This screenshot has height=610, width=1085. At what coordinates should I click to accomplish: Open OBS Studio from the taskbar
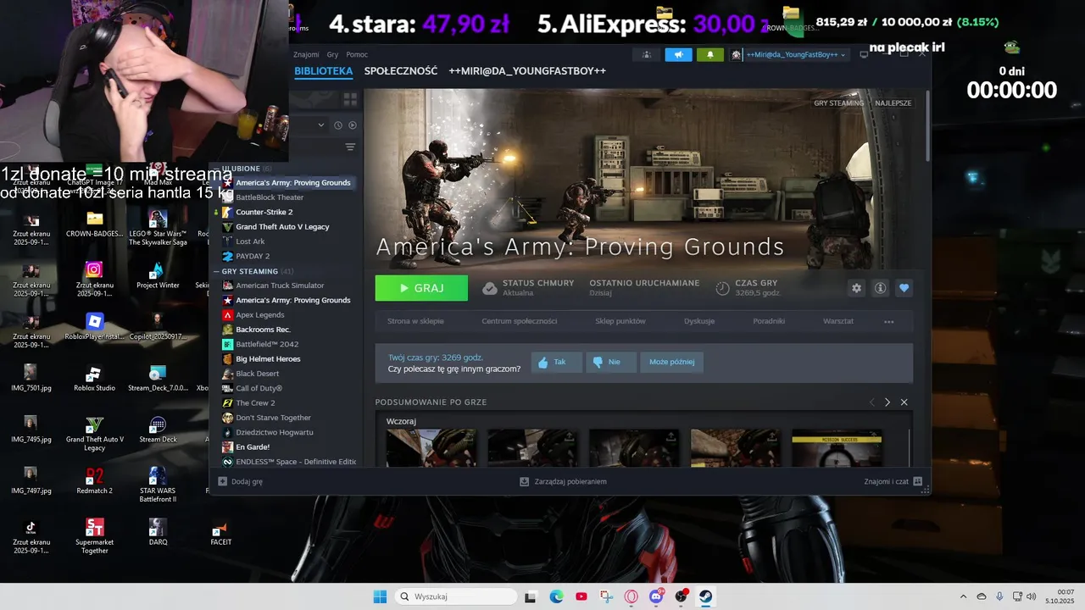click(681, 596)
